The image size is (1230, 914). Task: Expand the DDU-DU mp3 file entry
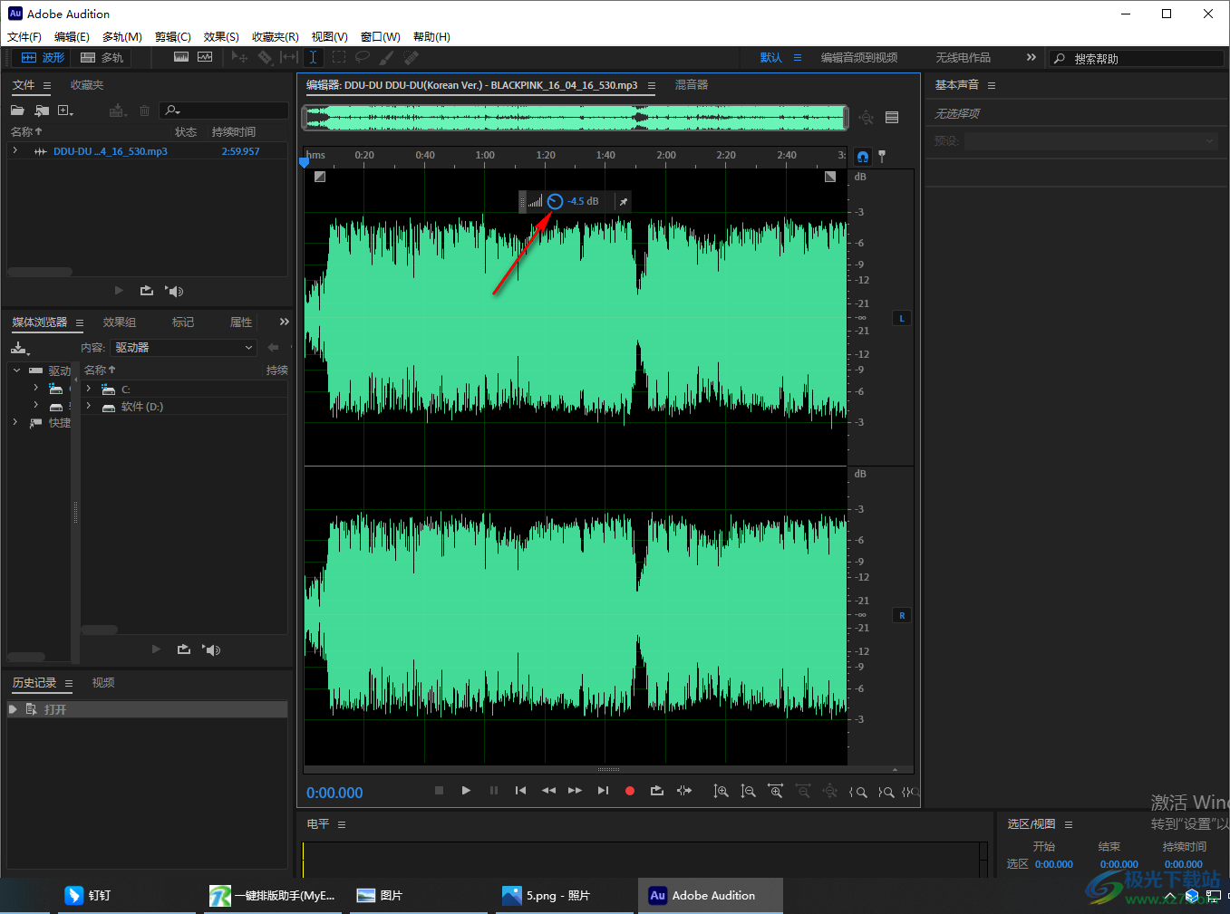tap(15, 151)
